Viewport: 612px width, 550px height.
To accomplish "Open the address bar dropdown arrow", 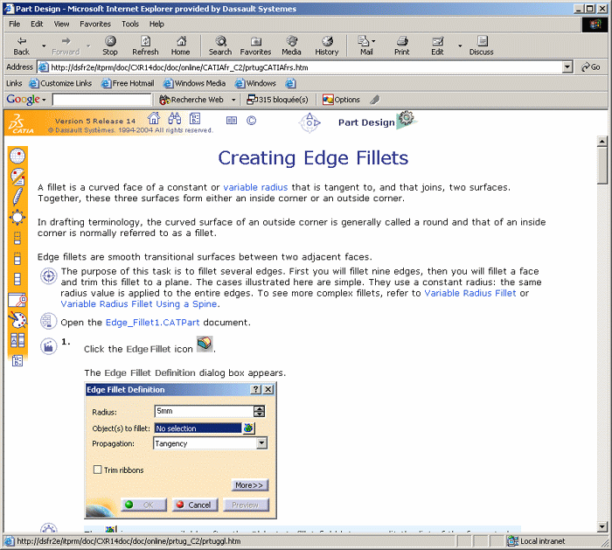I will tap(567, 67).
